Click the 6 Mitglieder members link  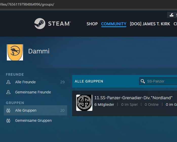104,105
